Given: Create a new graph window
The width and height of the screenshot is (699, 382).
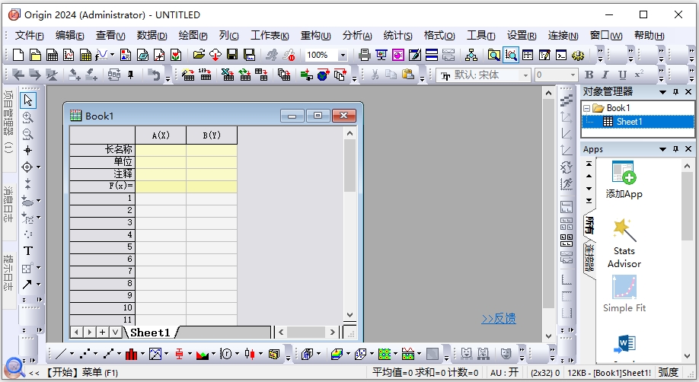Looking at the screenshot, I should click(x=69, y=55).
